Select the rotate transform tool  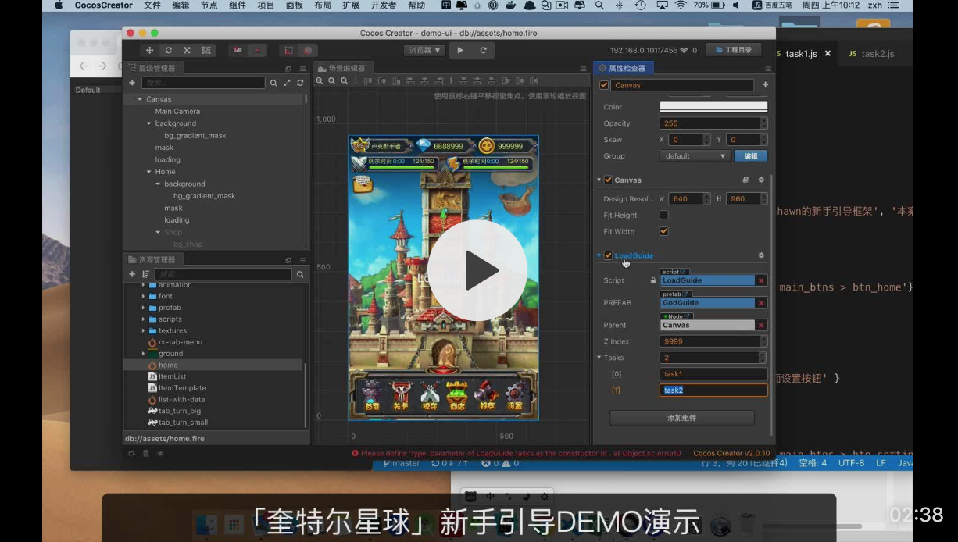point(168,50)
